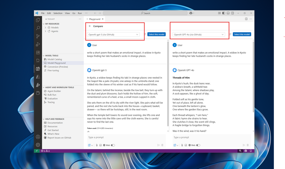Open Documentation under Help and Feedback
Screen dimensions: 285x169
pos(55,123)
